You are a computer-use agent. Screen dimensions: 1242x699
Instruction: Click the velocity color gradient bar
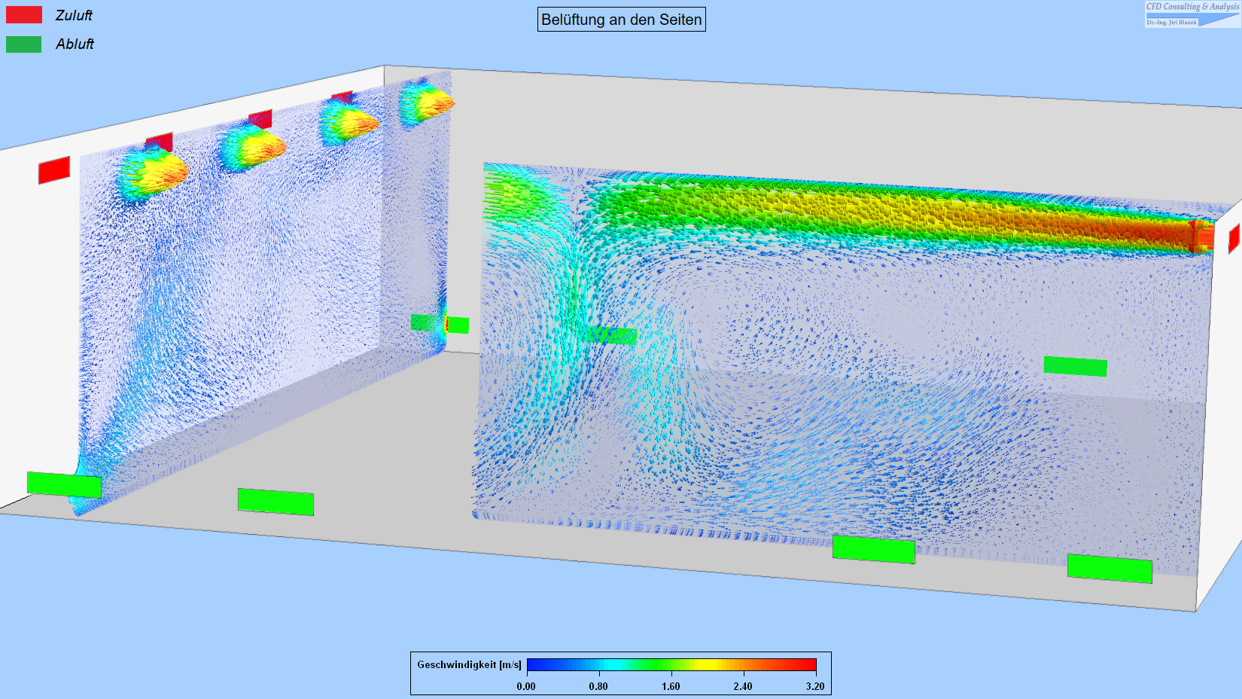(671, 664)
